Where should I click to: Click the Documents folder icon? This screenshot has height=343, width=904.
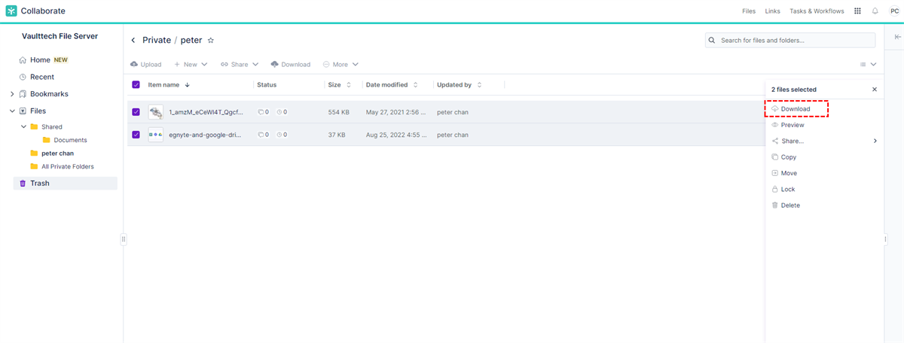pyautogui.click(x=47, y=140)
